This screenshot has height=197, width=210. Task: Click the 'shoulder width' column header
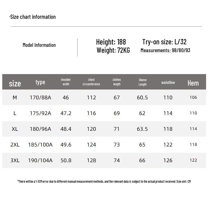coord(66,82)
